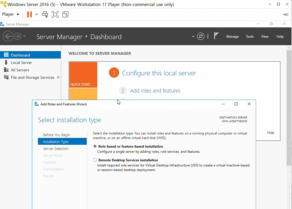This screenshot has height=209, width=292.
Task: Maximize the Add Roles and Features Wizard
Action: [x=236, y=104]
